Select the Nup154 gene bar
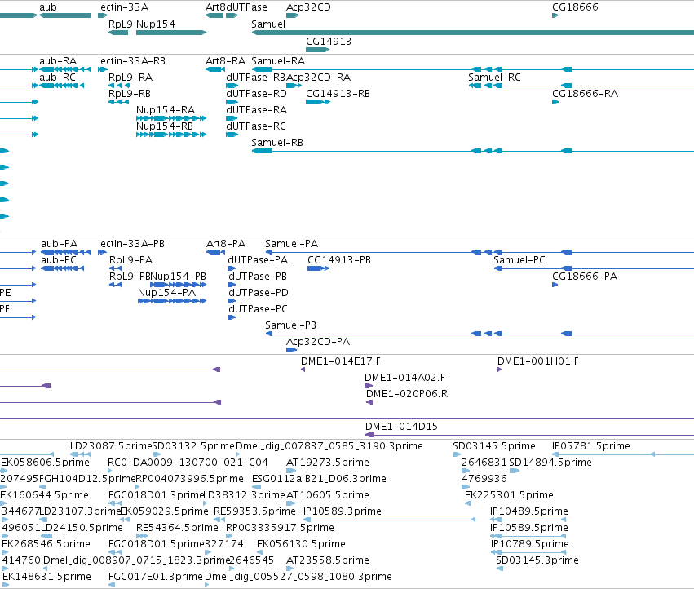The image size is (694, 589). pyautogui.click(x=171, y=33)
